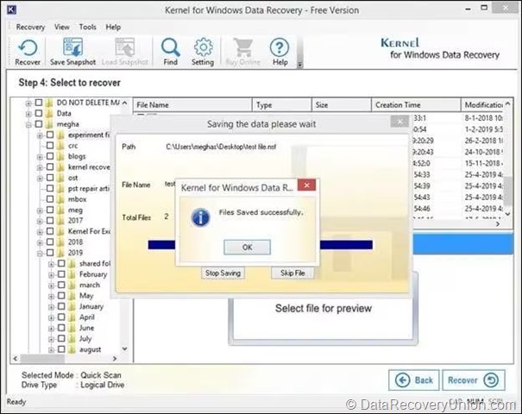This screenshot has height=414, width=522.
Task: Click the crc folder icon
Action: click(60, 146)
